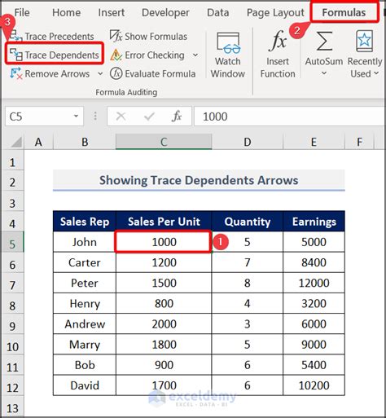
Task: Open the Watch Window
Action: coord(228,55)
